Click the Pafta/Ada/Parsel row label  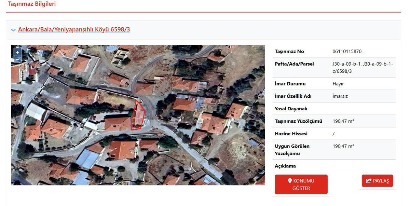click(x=294, y=64)
